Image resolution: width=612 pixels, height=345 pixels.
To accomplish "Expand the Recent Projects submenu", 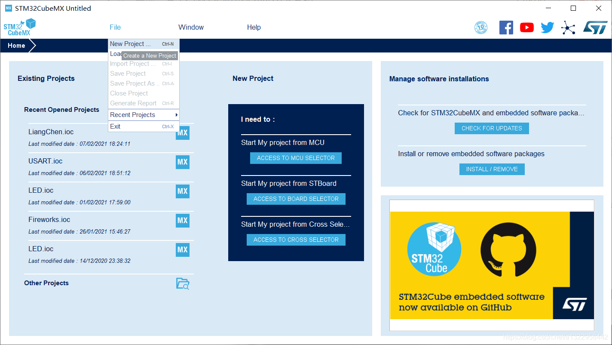I will [x=144, y=115].
